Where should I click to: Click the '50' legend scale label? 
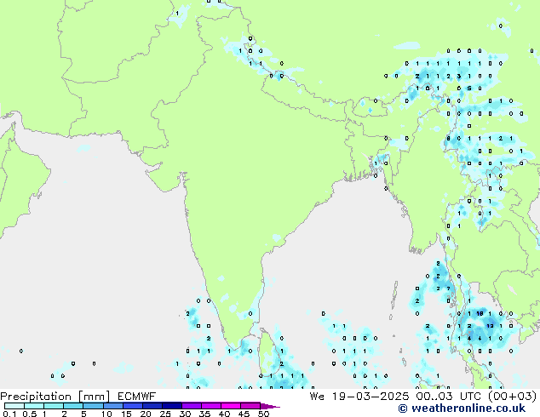[x=264, y=414]
